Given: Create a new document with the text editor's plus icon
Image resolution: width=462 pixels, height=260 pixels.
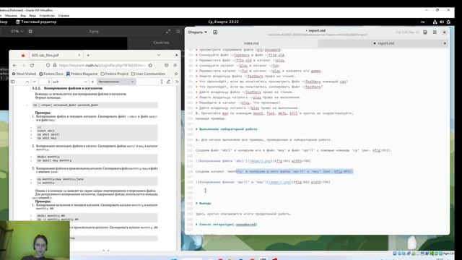Looking at the screenshot, I should tap(215, 32).
